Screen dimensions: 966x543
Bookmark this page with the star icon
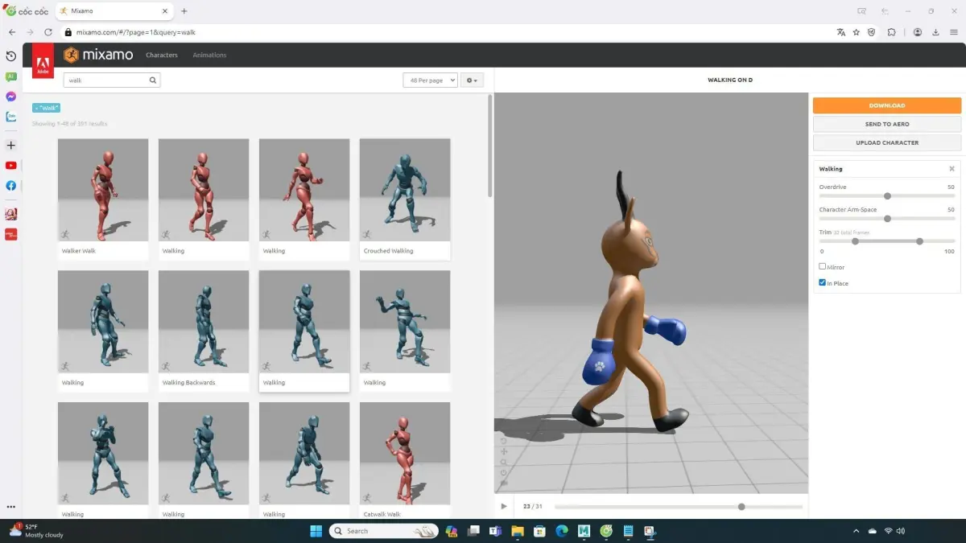click(x=857, y=32)
